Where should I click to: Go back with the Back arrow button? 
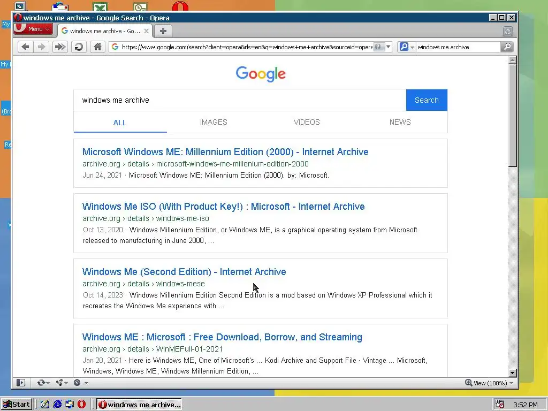tap(25, 47)
